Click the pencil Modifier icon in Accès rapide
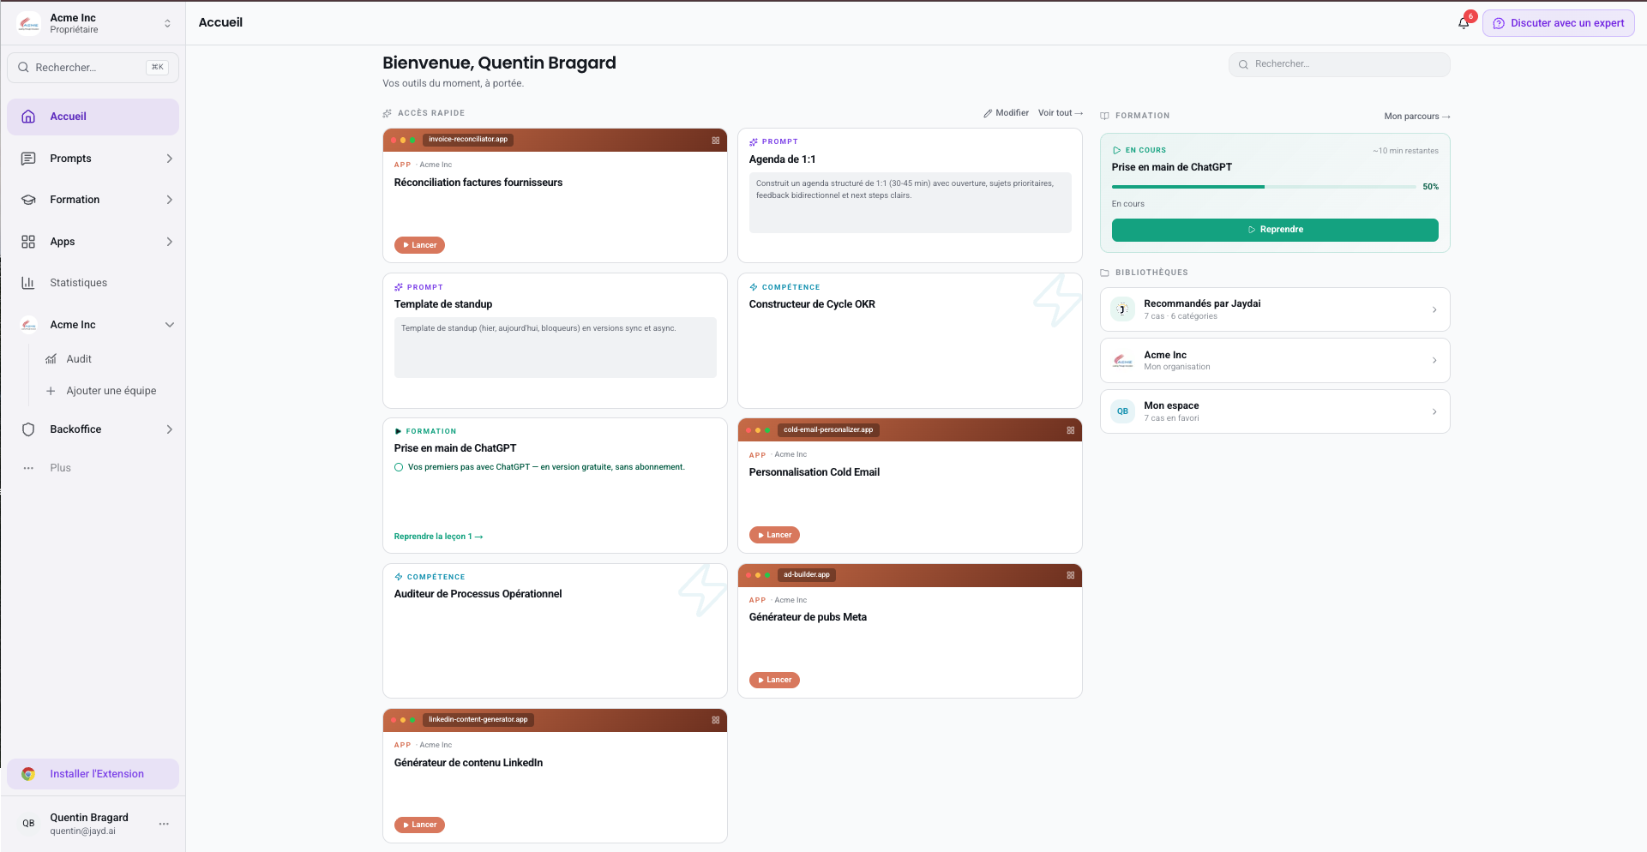The width and height of the screenshot is (1647, 852). tap(988, 113)
